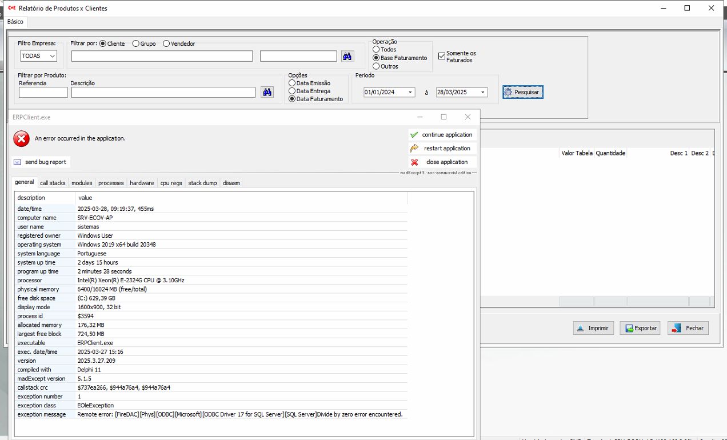This screenshot has width=727, height=440.
Task: Click the restart application arrow icon
Action: (414, 149)
